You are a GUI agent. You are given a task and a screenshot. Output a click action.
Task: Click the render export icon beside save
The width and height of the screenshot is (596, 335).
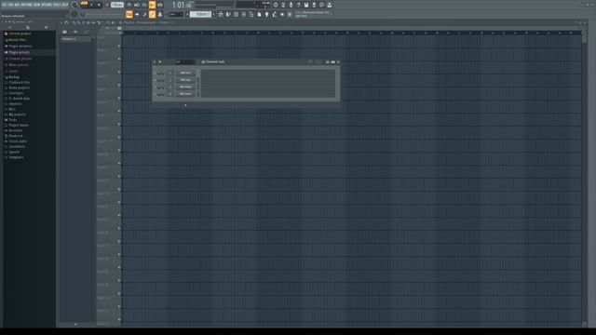click(314, 5)
